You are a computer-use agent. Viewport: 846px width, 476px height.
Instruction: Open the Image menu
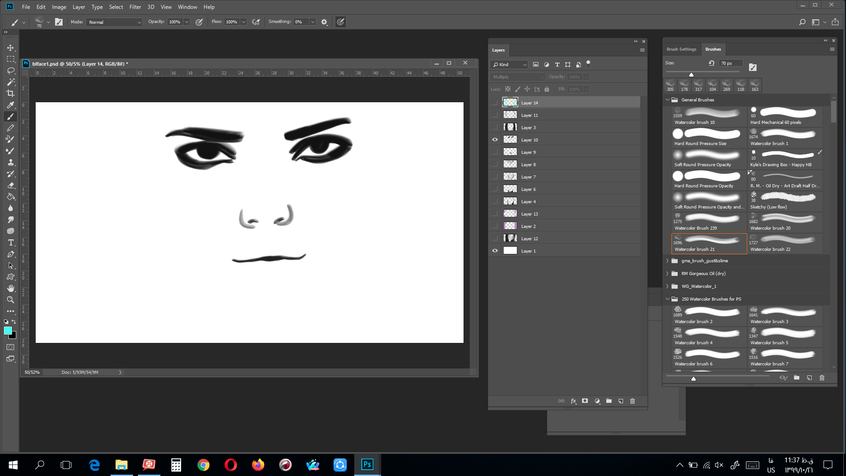click(59, 7)
